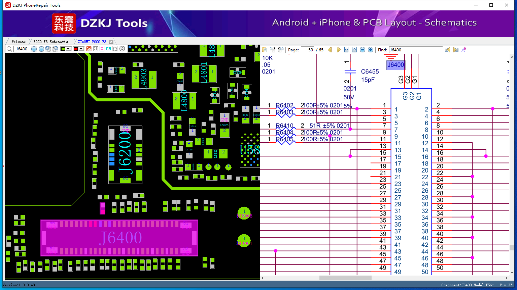Click inductor L4903 on the PCB

[x=144, y=80]
